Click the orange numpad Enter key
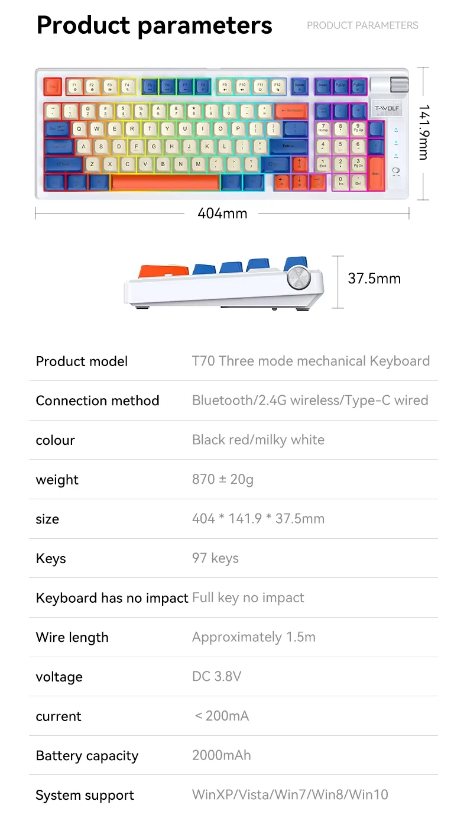467x814 pixels. (376, 173)
